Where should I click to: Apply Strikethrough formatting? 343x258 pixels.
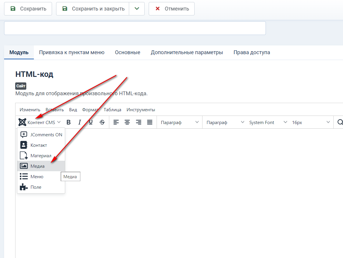(x=102, y=122)
